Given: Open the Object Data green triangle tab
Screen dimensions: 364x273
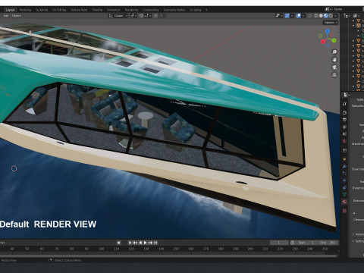Looking at the screenshot, I should point(344,194).
